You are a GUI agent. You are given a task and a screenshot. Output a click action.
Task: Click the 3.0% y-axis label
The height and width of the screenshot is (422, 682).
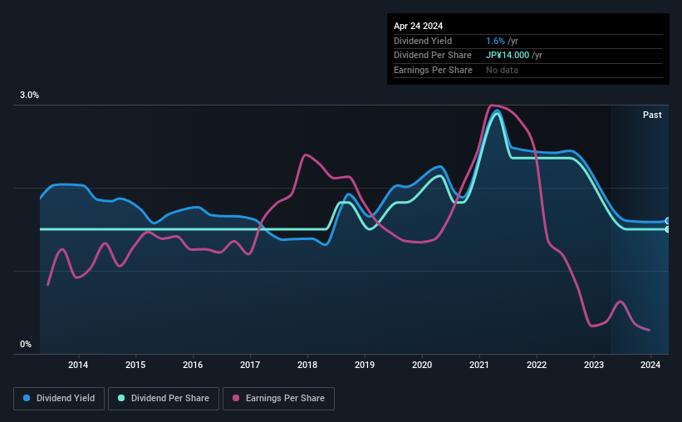click(29, 95)
